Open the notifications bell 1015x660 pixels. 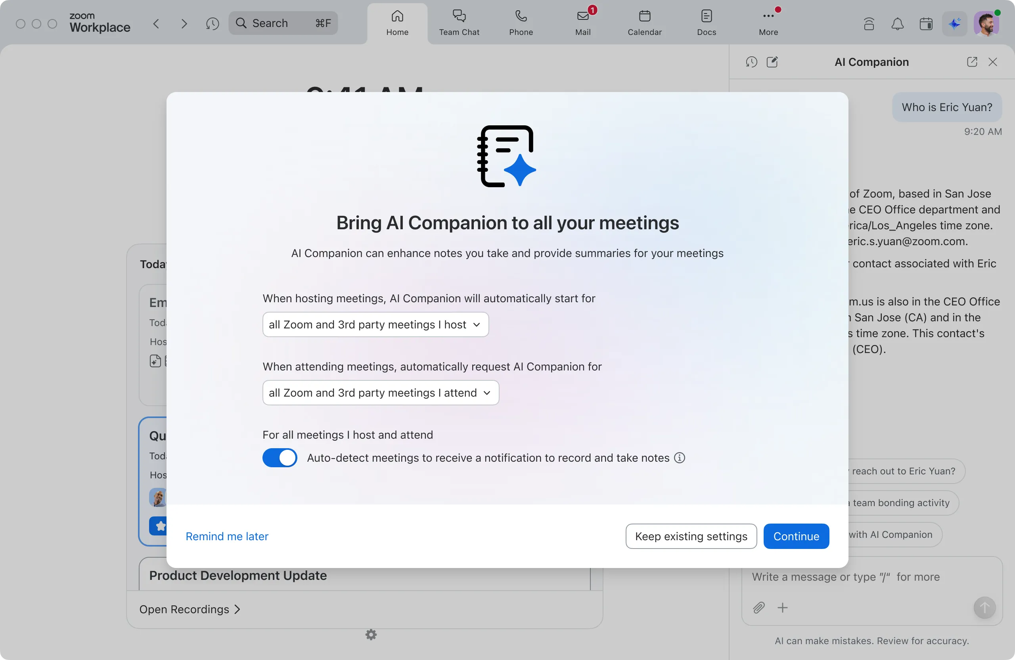(897, 23)
